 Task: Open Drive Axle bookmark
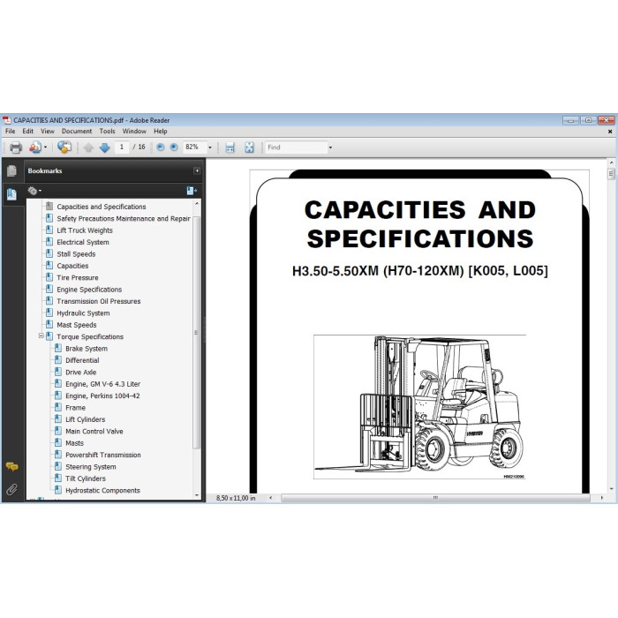point(81,372)
